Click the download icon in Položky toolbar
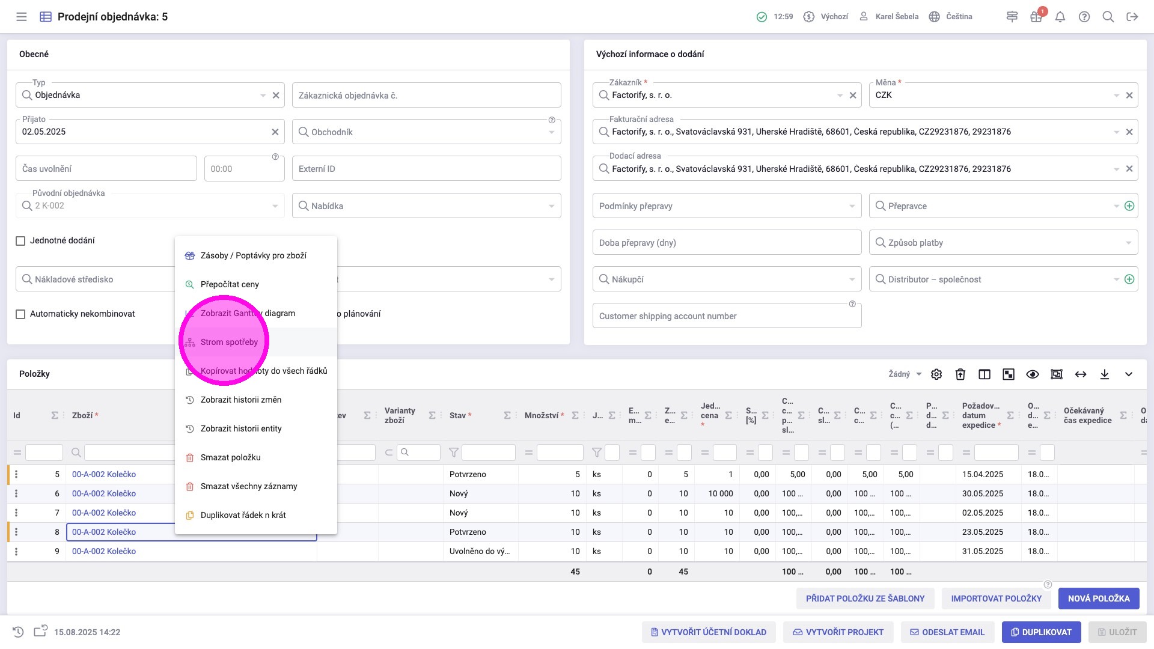The height and width of the screenshot is (649, 1154). (1105, 374)
